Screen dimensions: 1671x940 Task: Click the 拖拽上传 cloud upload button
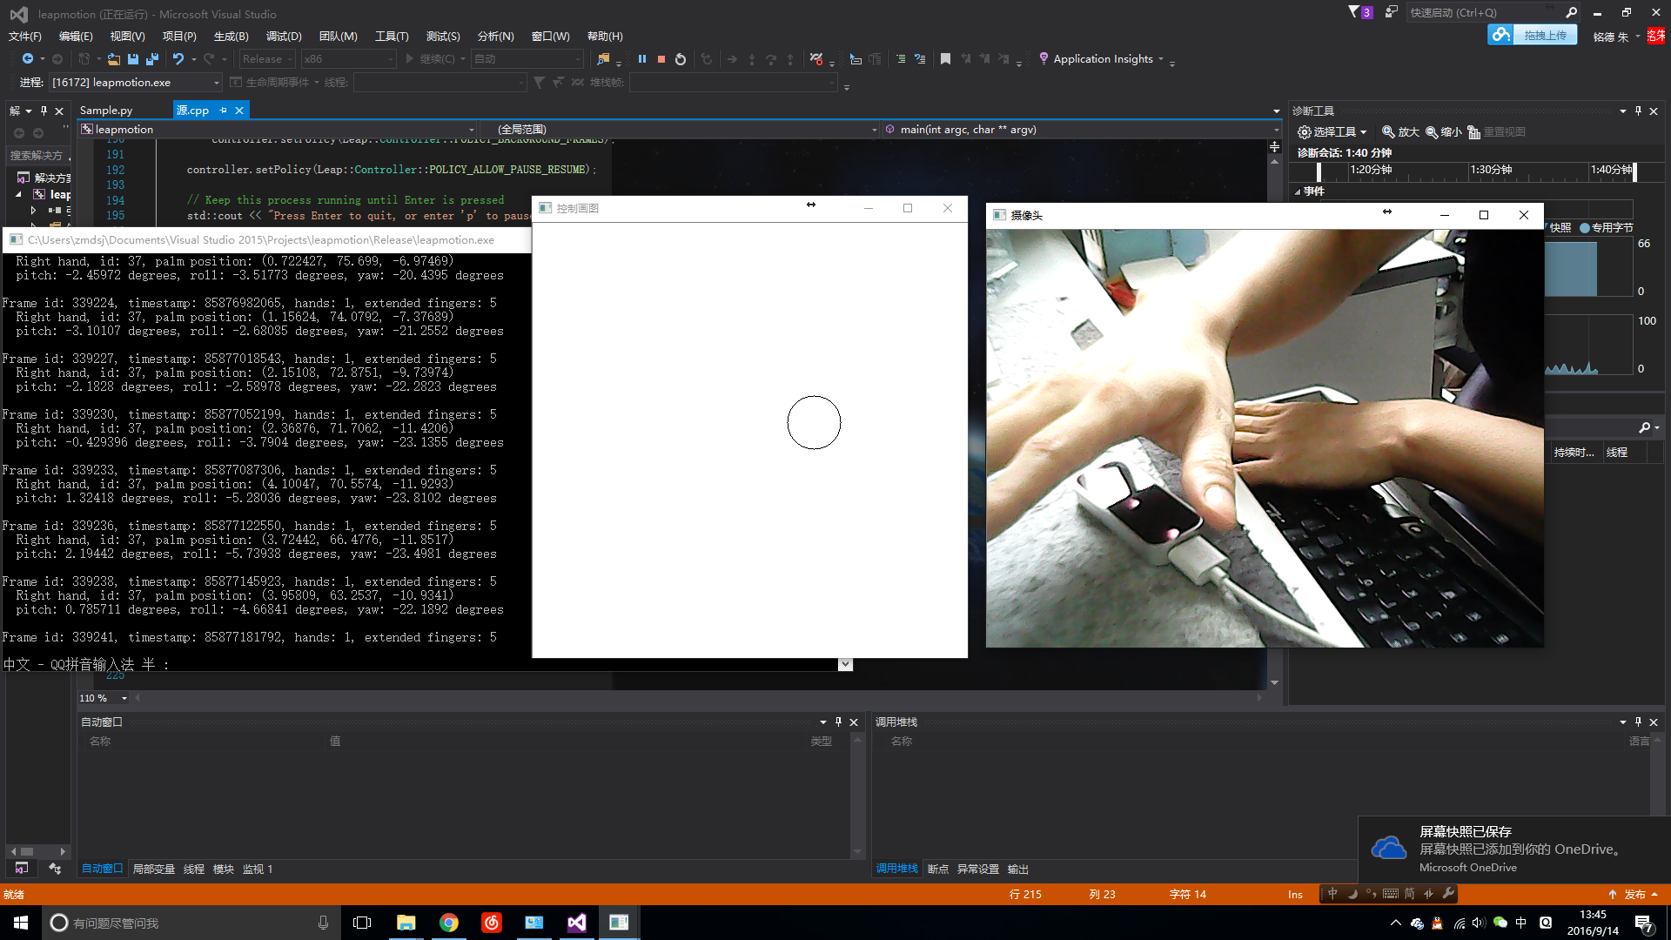(1533, 35)
